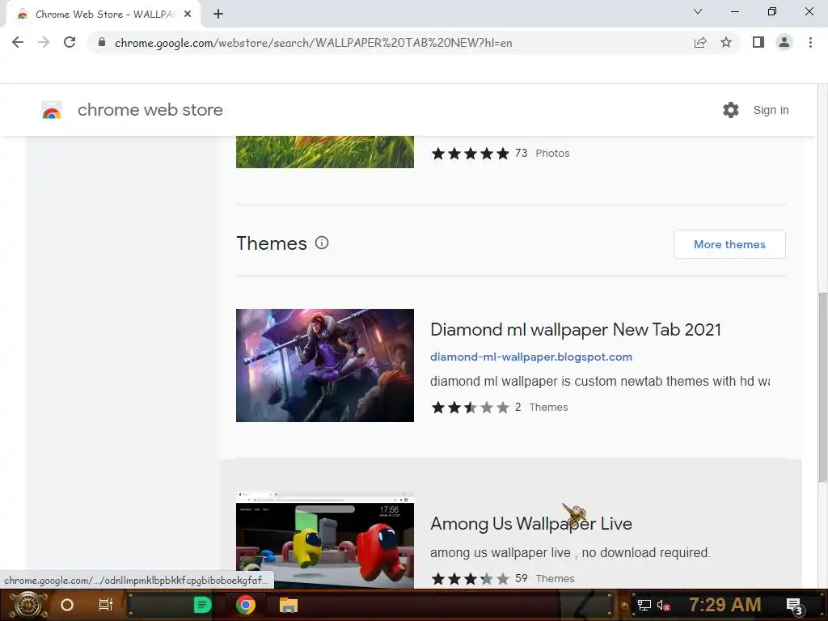Open the Chrome profile avatar menu

tap(784, 42)
